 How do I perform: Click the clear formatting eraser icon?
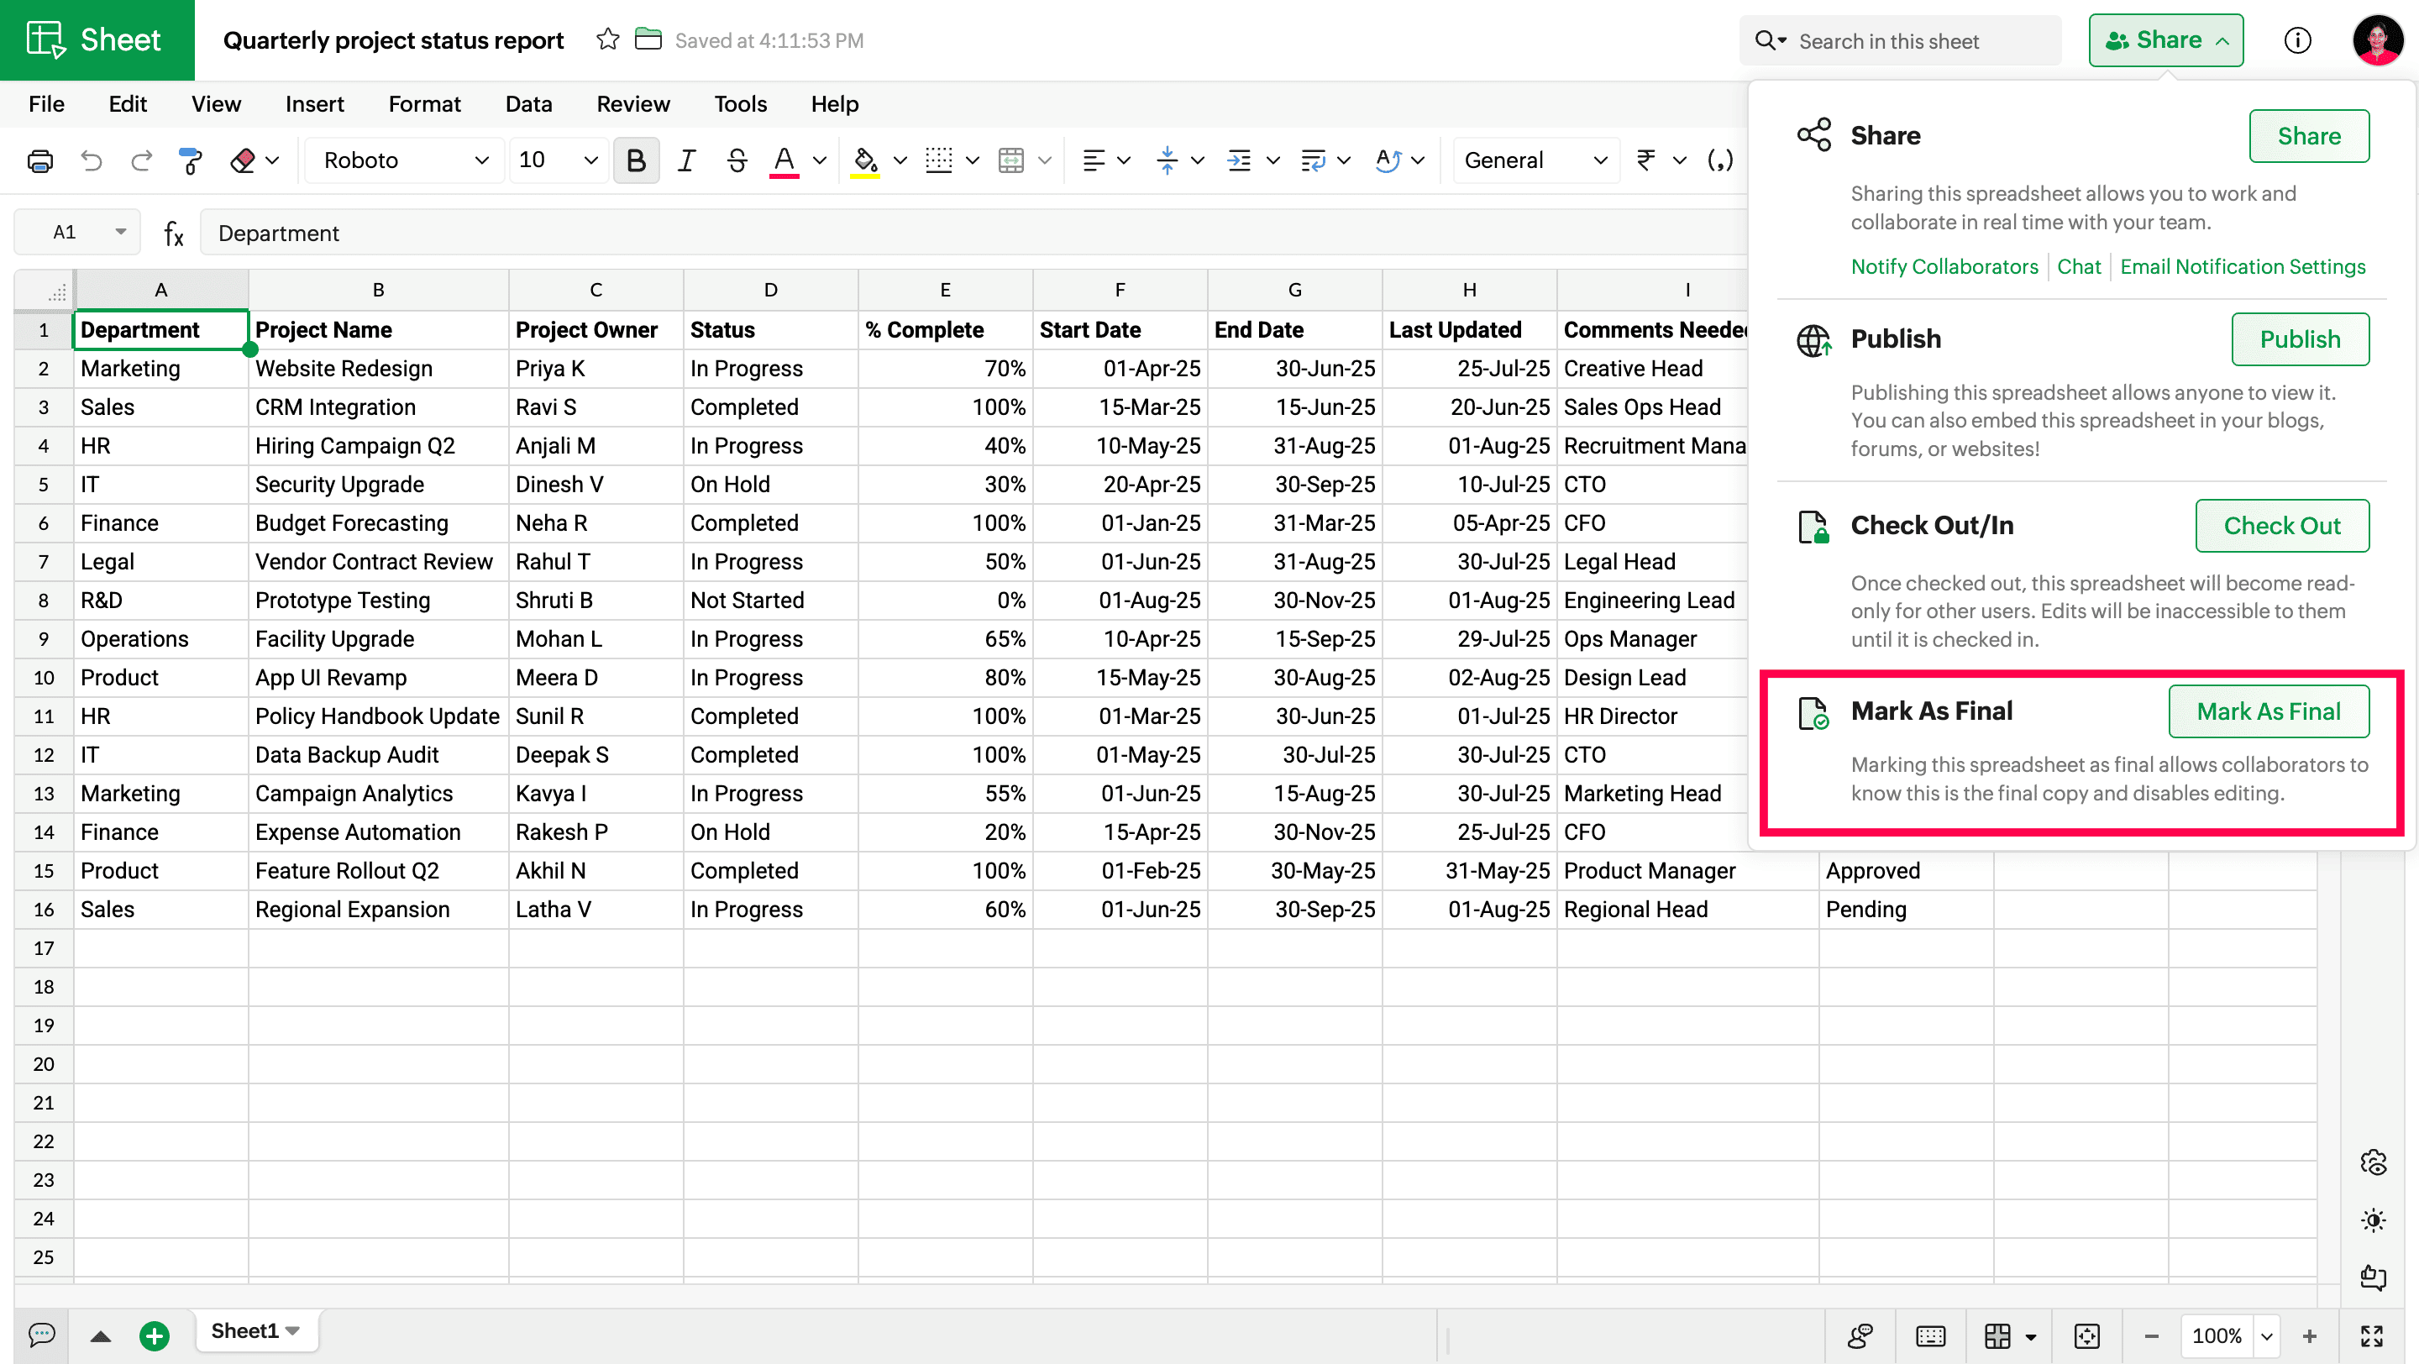[242, 160]
